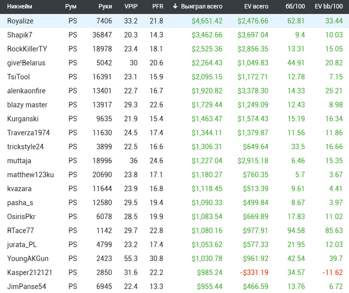Screen dimensions: 349x293
Task: Select player jurata_PL
Action: click(22, 245)
